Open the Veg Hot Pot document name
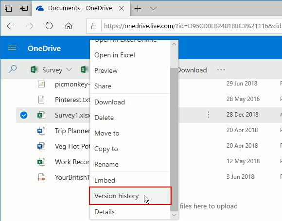 72,146
